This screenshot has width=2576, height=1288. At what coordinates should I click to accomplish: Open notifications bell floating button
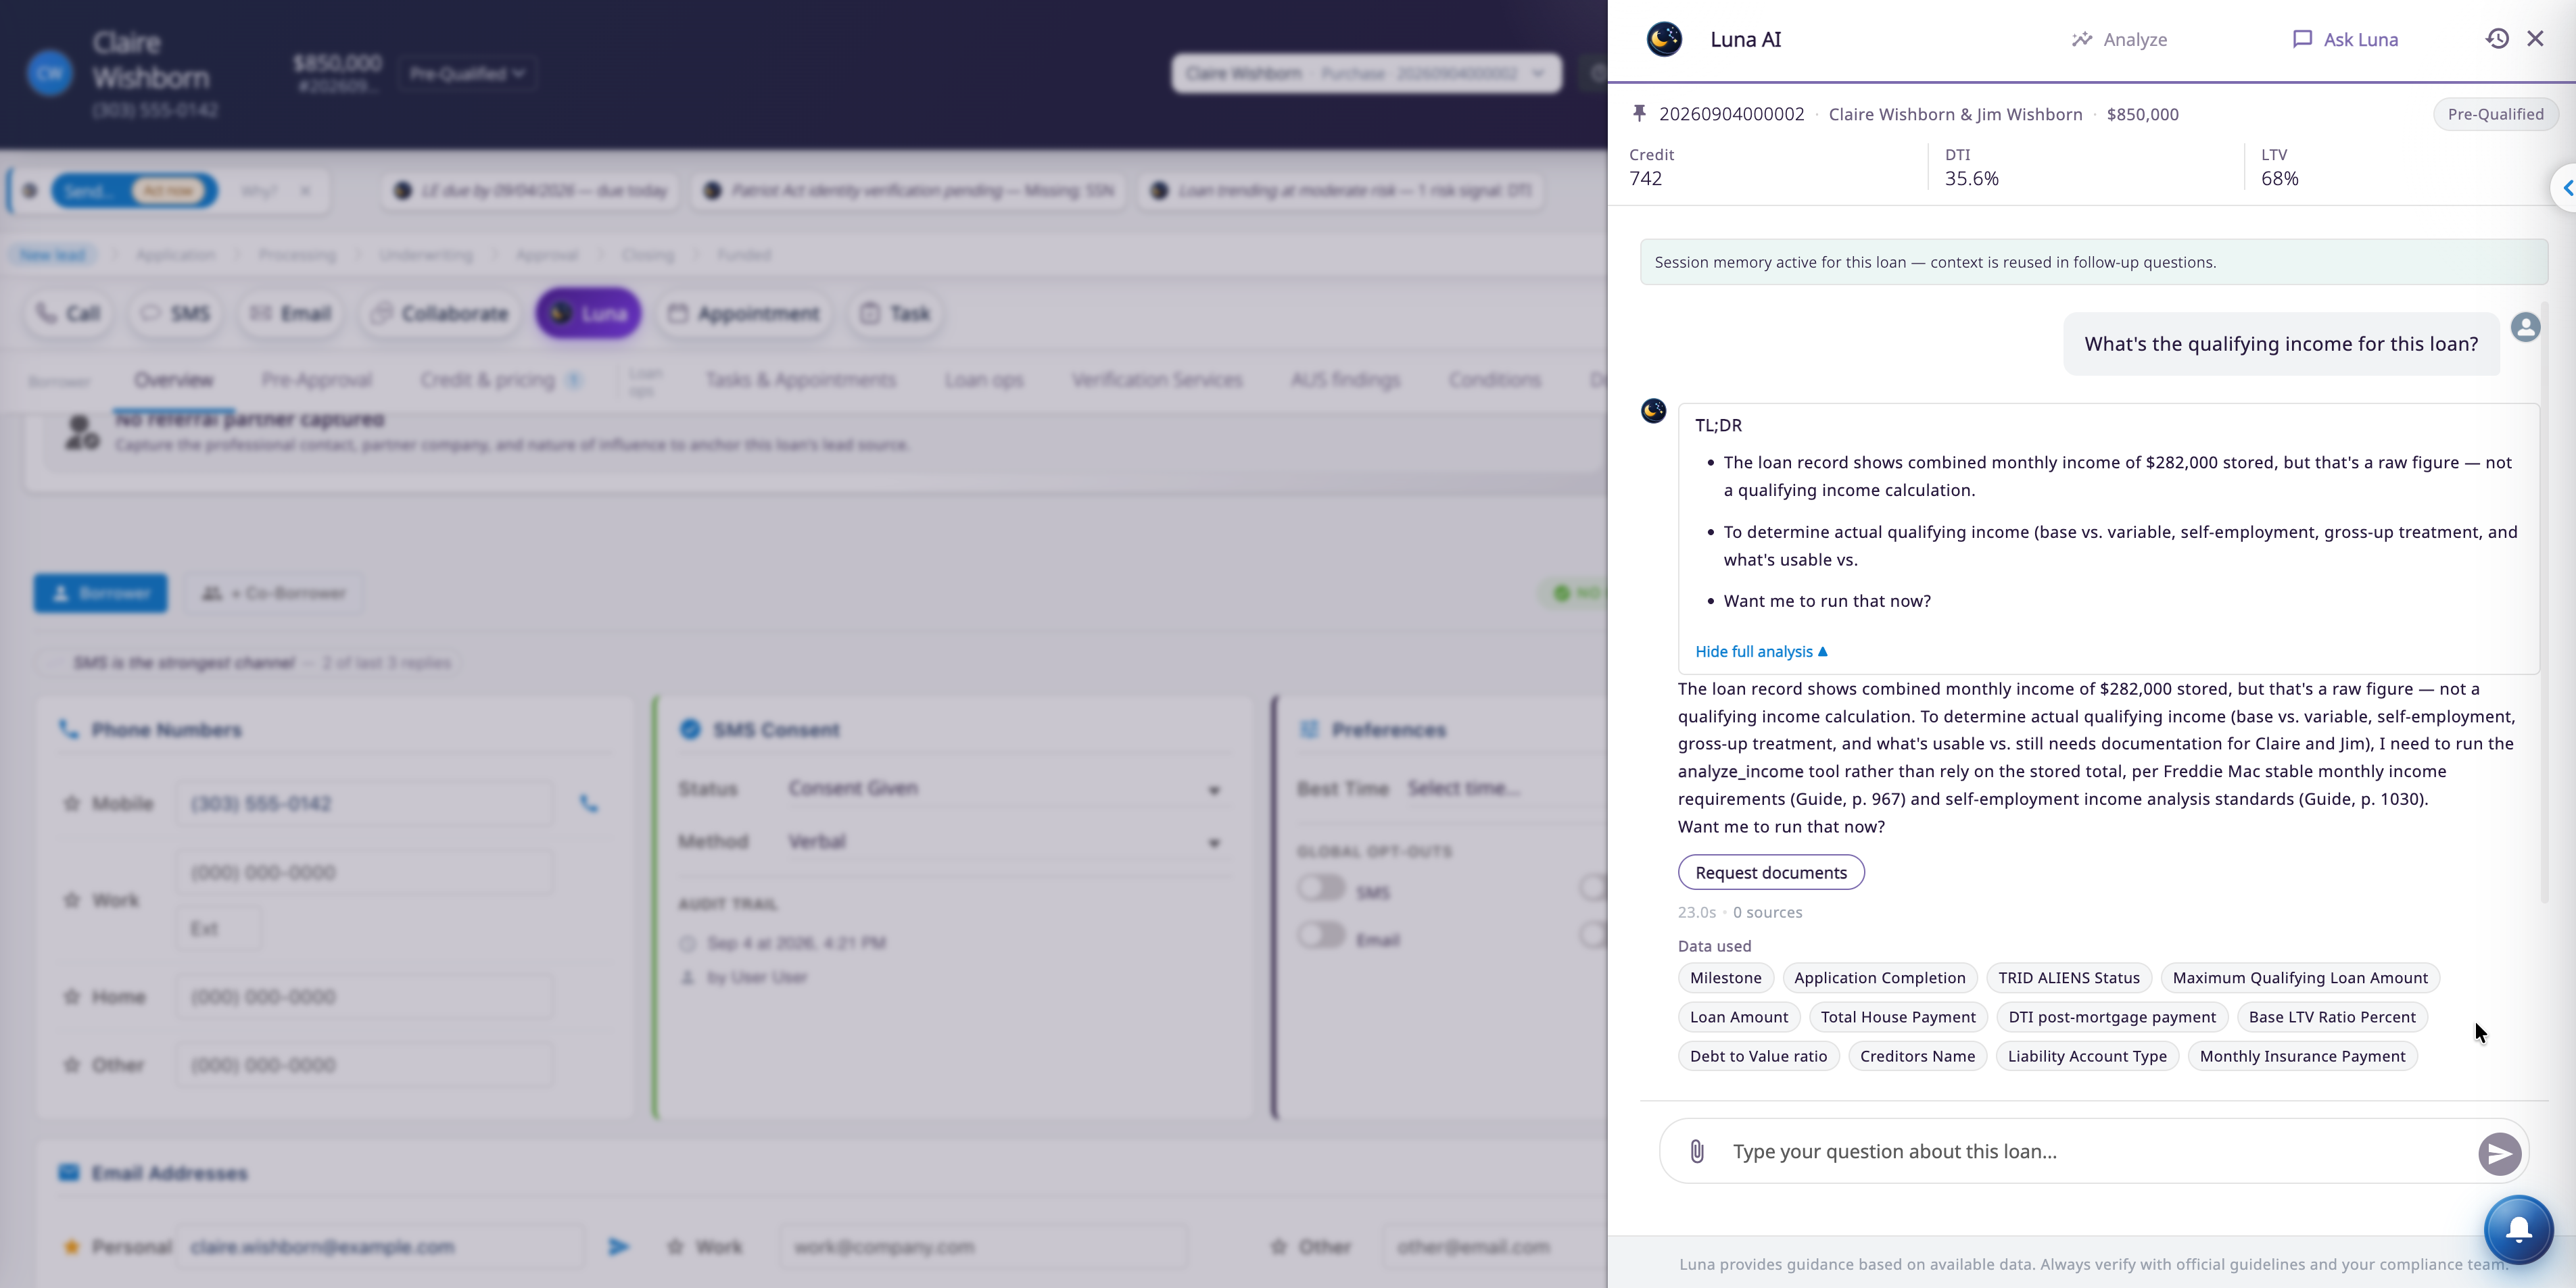pos(2518,1230)
